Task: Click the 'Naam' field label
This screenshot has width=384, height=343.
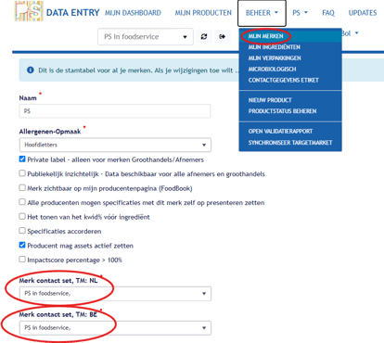Action: (28, 98)
